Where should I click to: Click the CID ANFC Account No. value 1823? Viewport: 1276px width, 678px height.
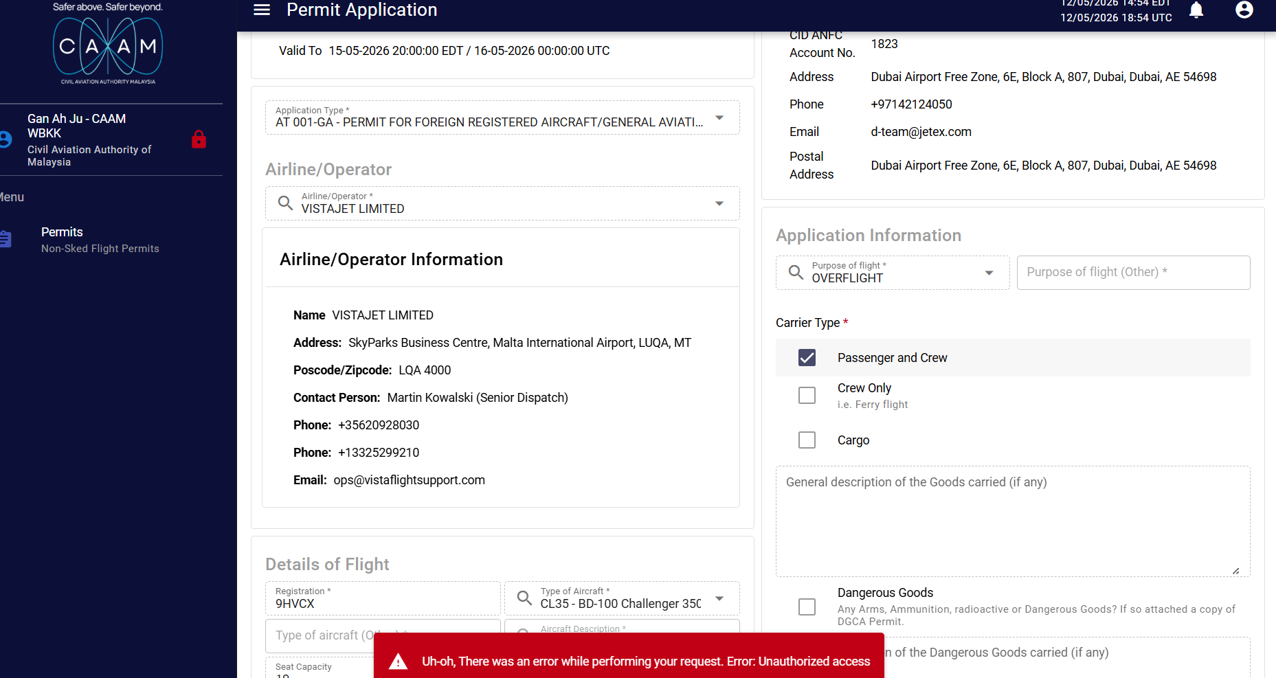884,44
